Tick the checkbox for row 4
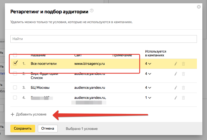Screen dimensions: 207x140 coord(15,98)
